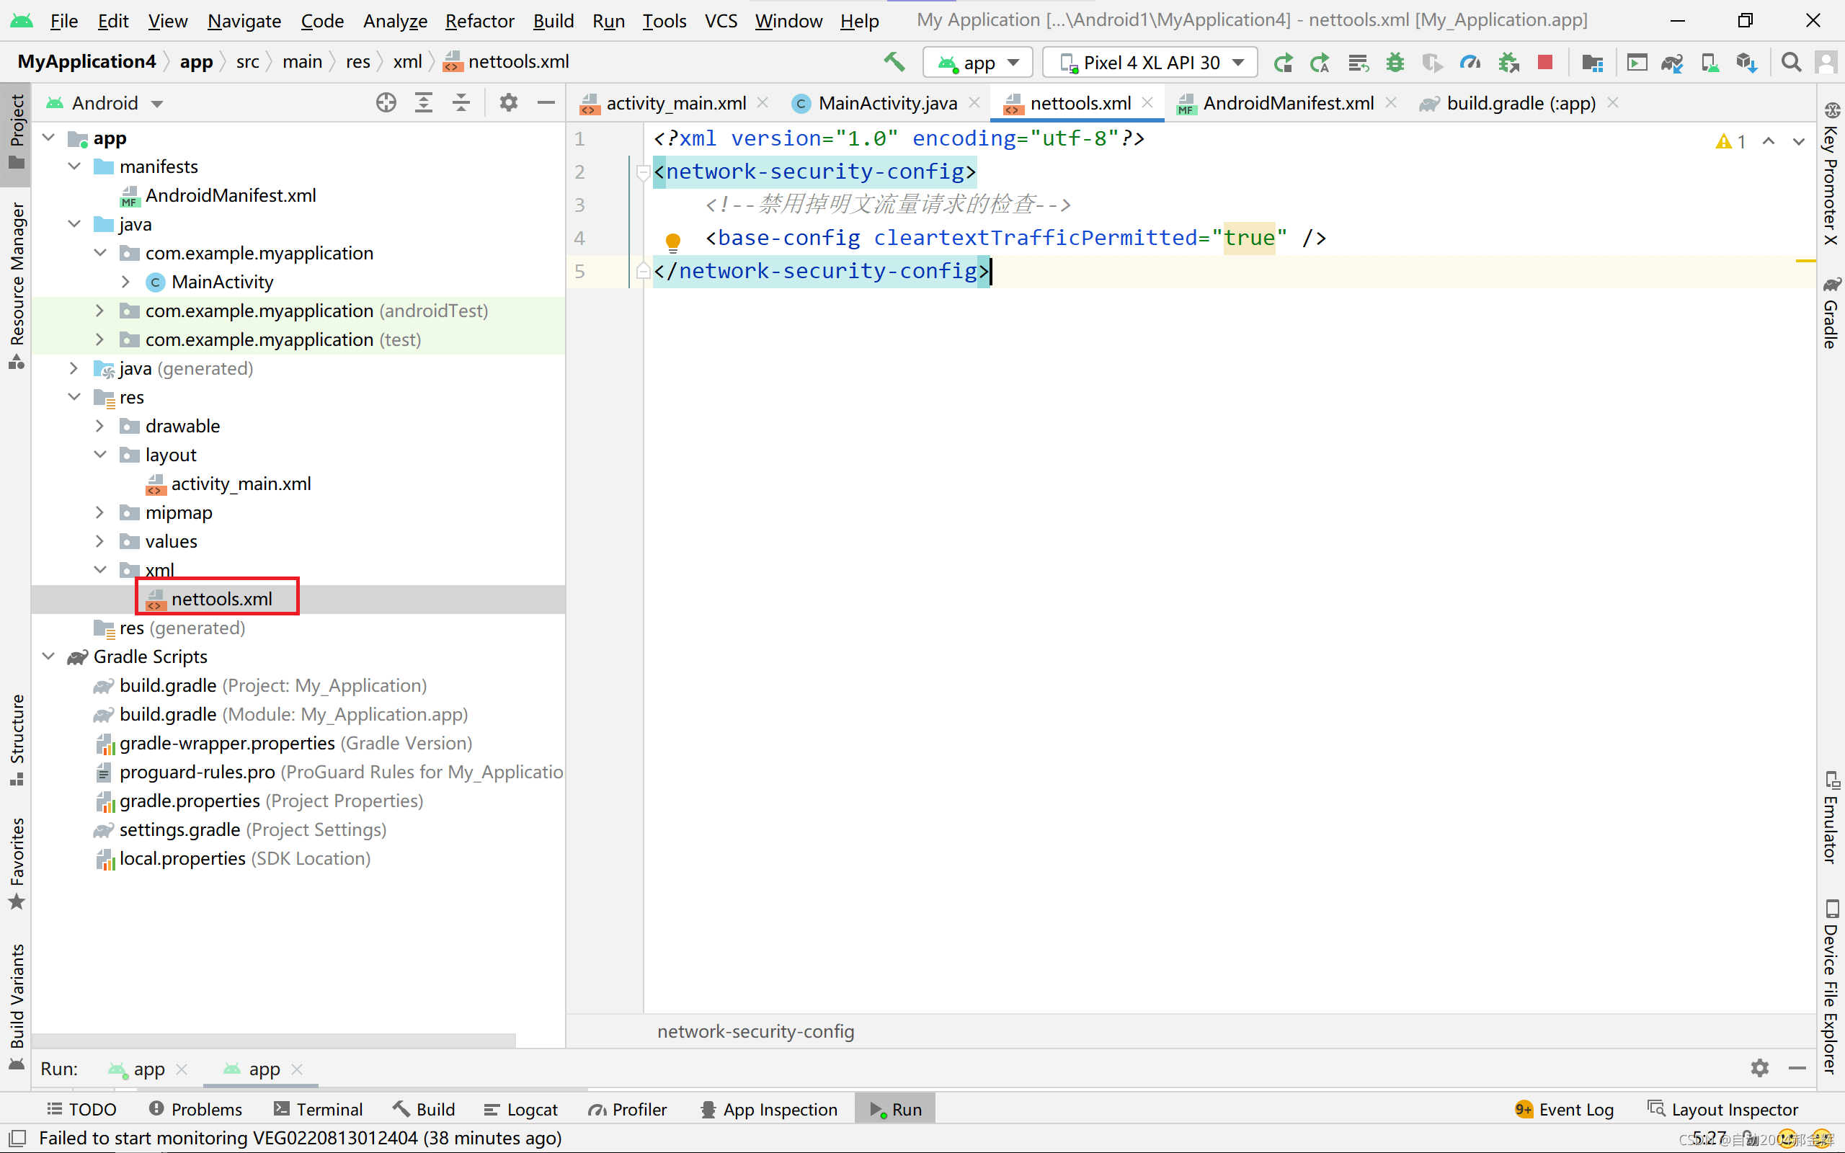Screen dimensions: 1845x1153
Task: Click the Stop app red square icon
Action: coord(1544,63)
